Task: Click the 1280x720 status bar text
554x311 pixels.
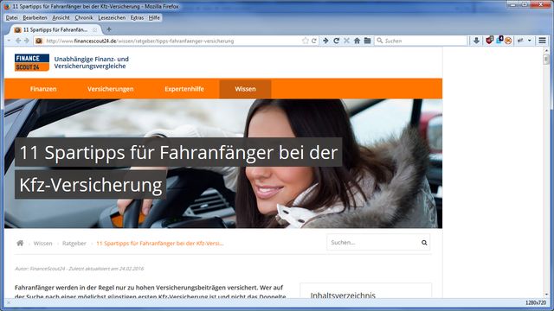Action: pyautogui.click(x=536, y=302)
